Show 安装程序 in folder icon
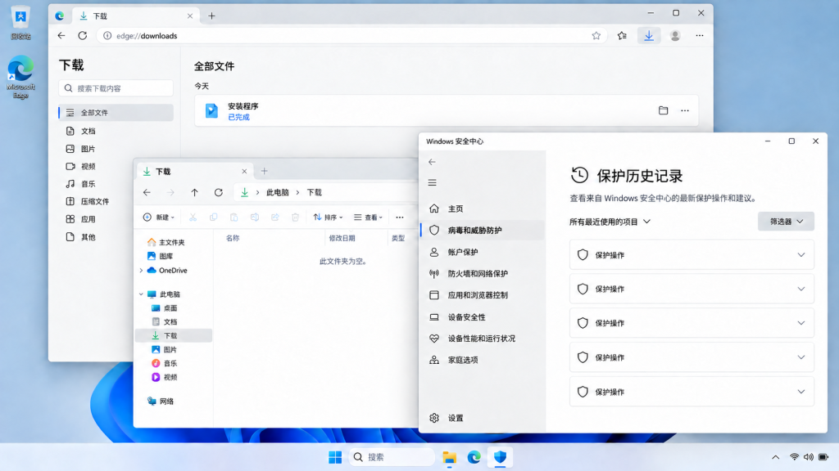This screenshot has width=839, height=471. pyautogui.click(x=664, y=110)
